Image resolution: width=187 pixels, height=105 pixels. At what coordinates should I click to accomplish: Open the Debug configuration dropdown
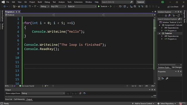(x=45, y=6)
